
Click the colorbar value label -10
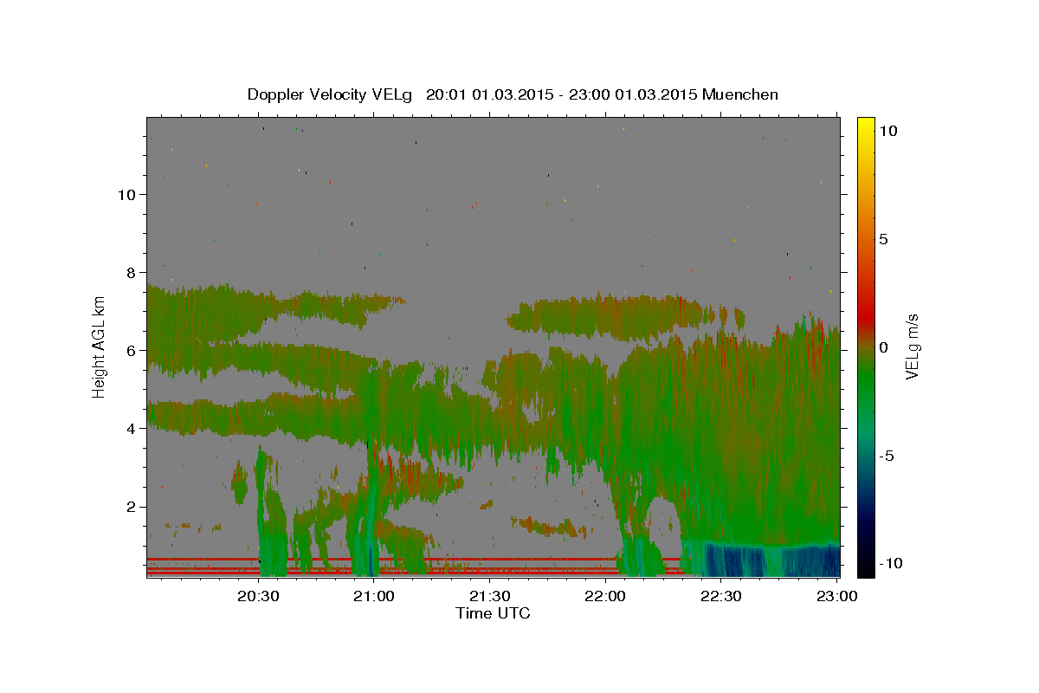click(889, 564)
